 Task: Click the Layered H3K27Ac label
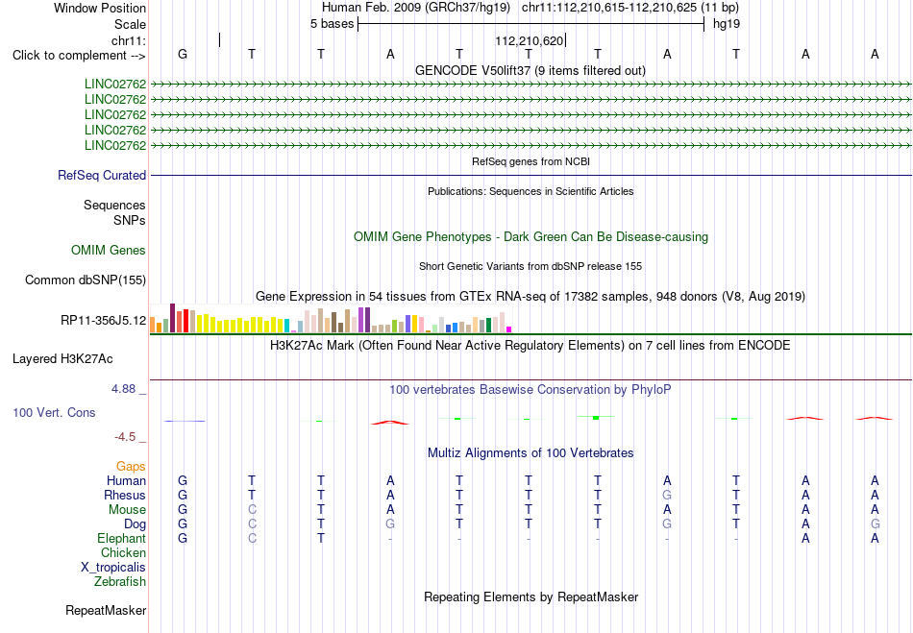click(x=62, y=359)
